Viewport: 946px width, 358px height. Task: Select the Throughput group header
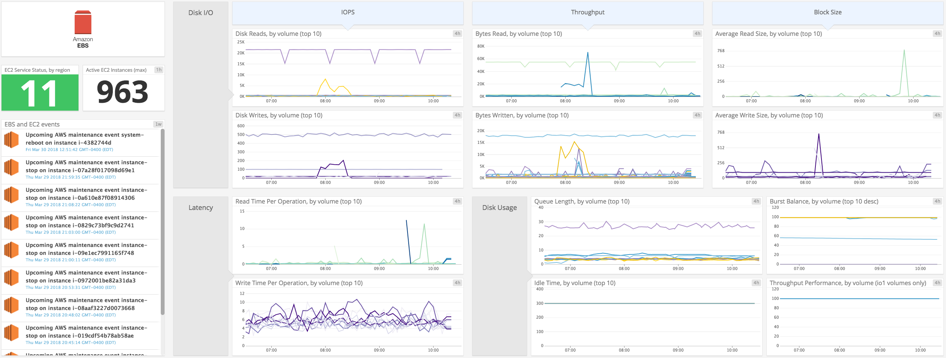click(x=587, y=12)
